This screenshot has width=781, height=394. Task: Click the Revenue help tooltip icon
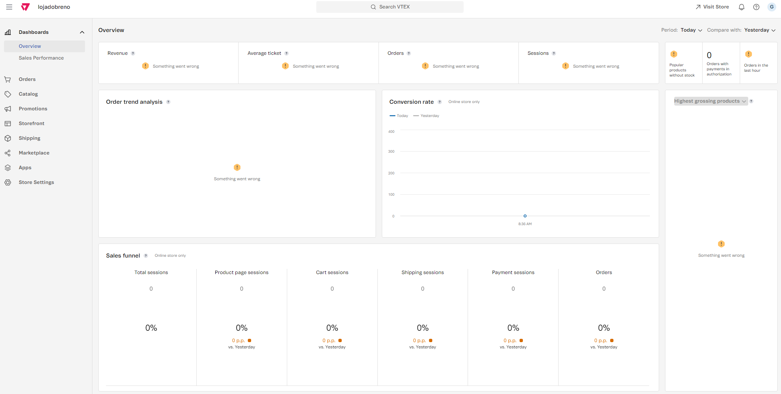point(133,53)
